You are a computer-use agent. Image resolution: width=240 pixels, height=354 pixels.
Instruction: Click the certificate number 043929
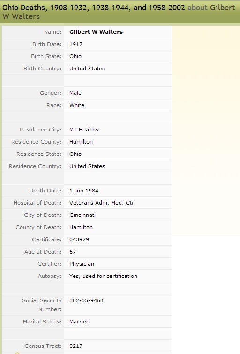tap(79, 239)
